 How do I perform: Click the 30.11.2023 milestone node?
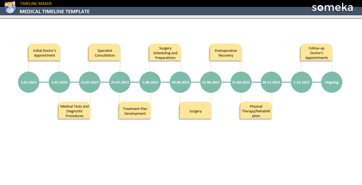point(271,82)
